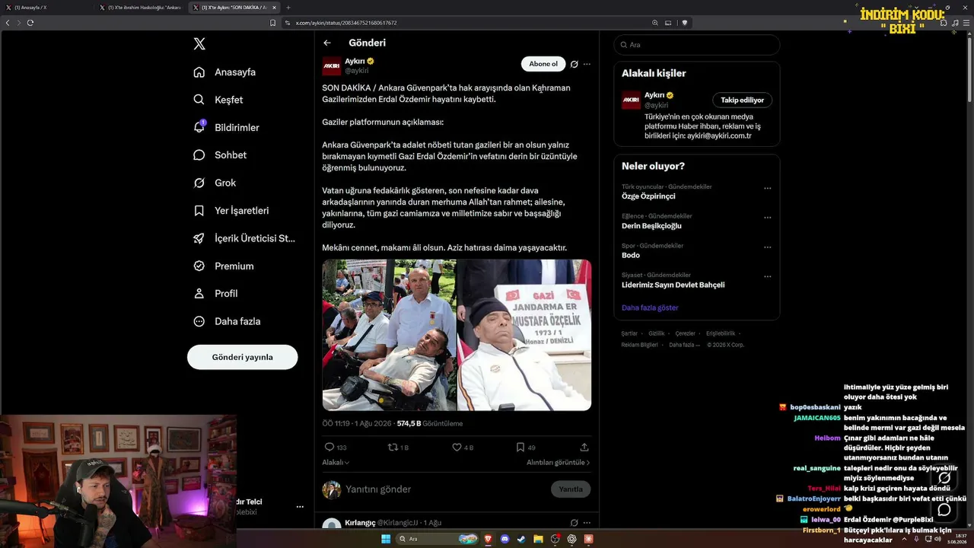Open Steam from the taskbar
Screen dimensions: 974x548
tap(521, 539)
